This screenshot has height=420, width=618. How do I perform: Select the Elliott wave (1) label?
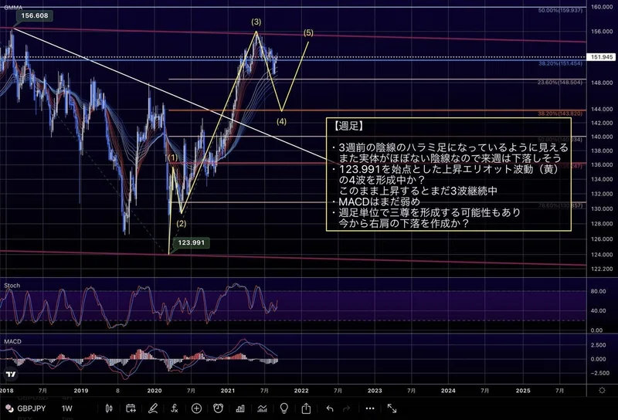pos(172,157)
